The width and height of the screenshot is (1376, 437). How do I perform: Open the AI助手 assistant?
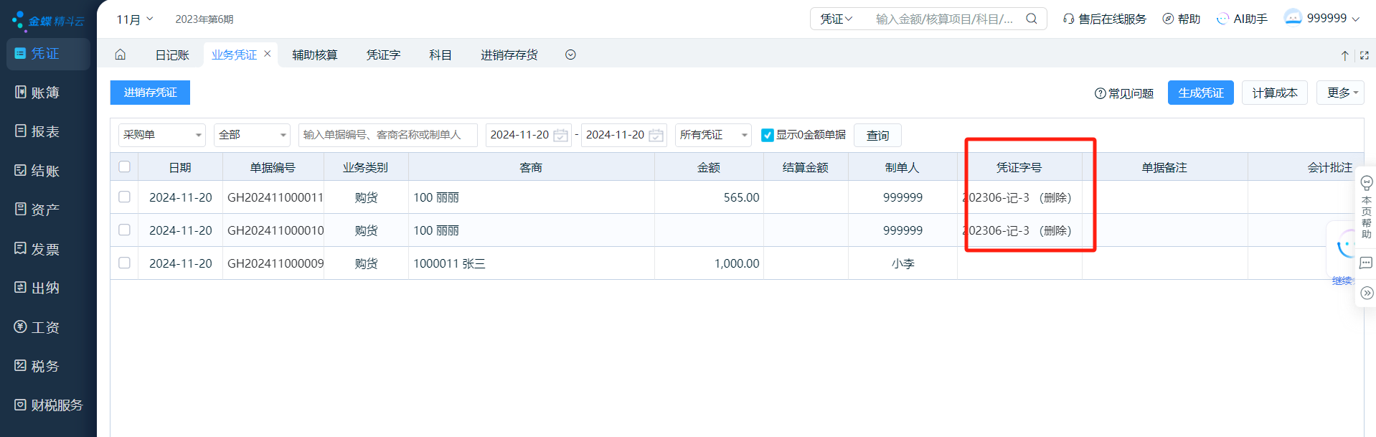pos(1242,19)
